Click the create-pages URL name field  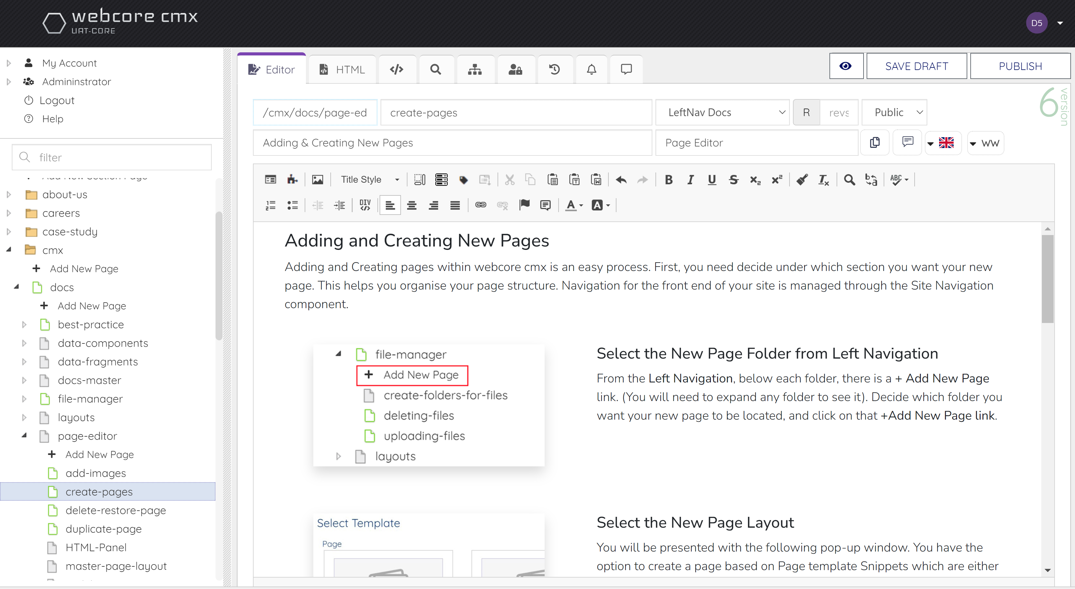(516, 112)
